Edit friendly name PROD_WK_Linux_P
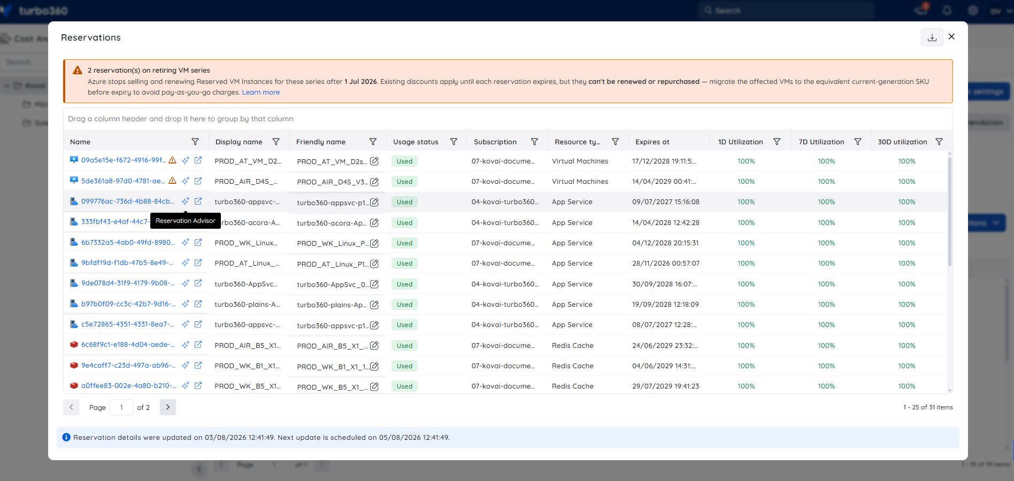This screenshot has height=481, width=1014. pos(374,243)
